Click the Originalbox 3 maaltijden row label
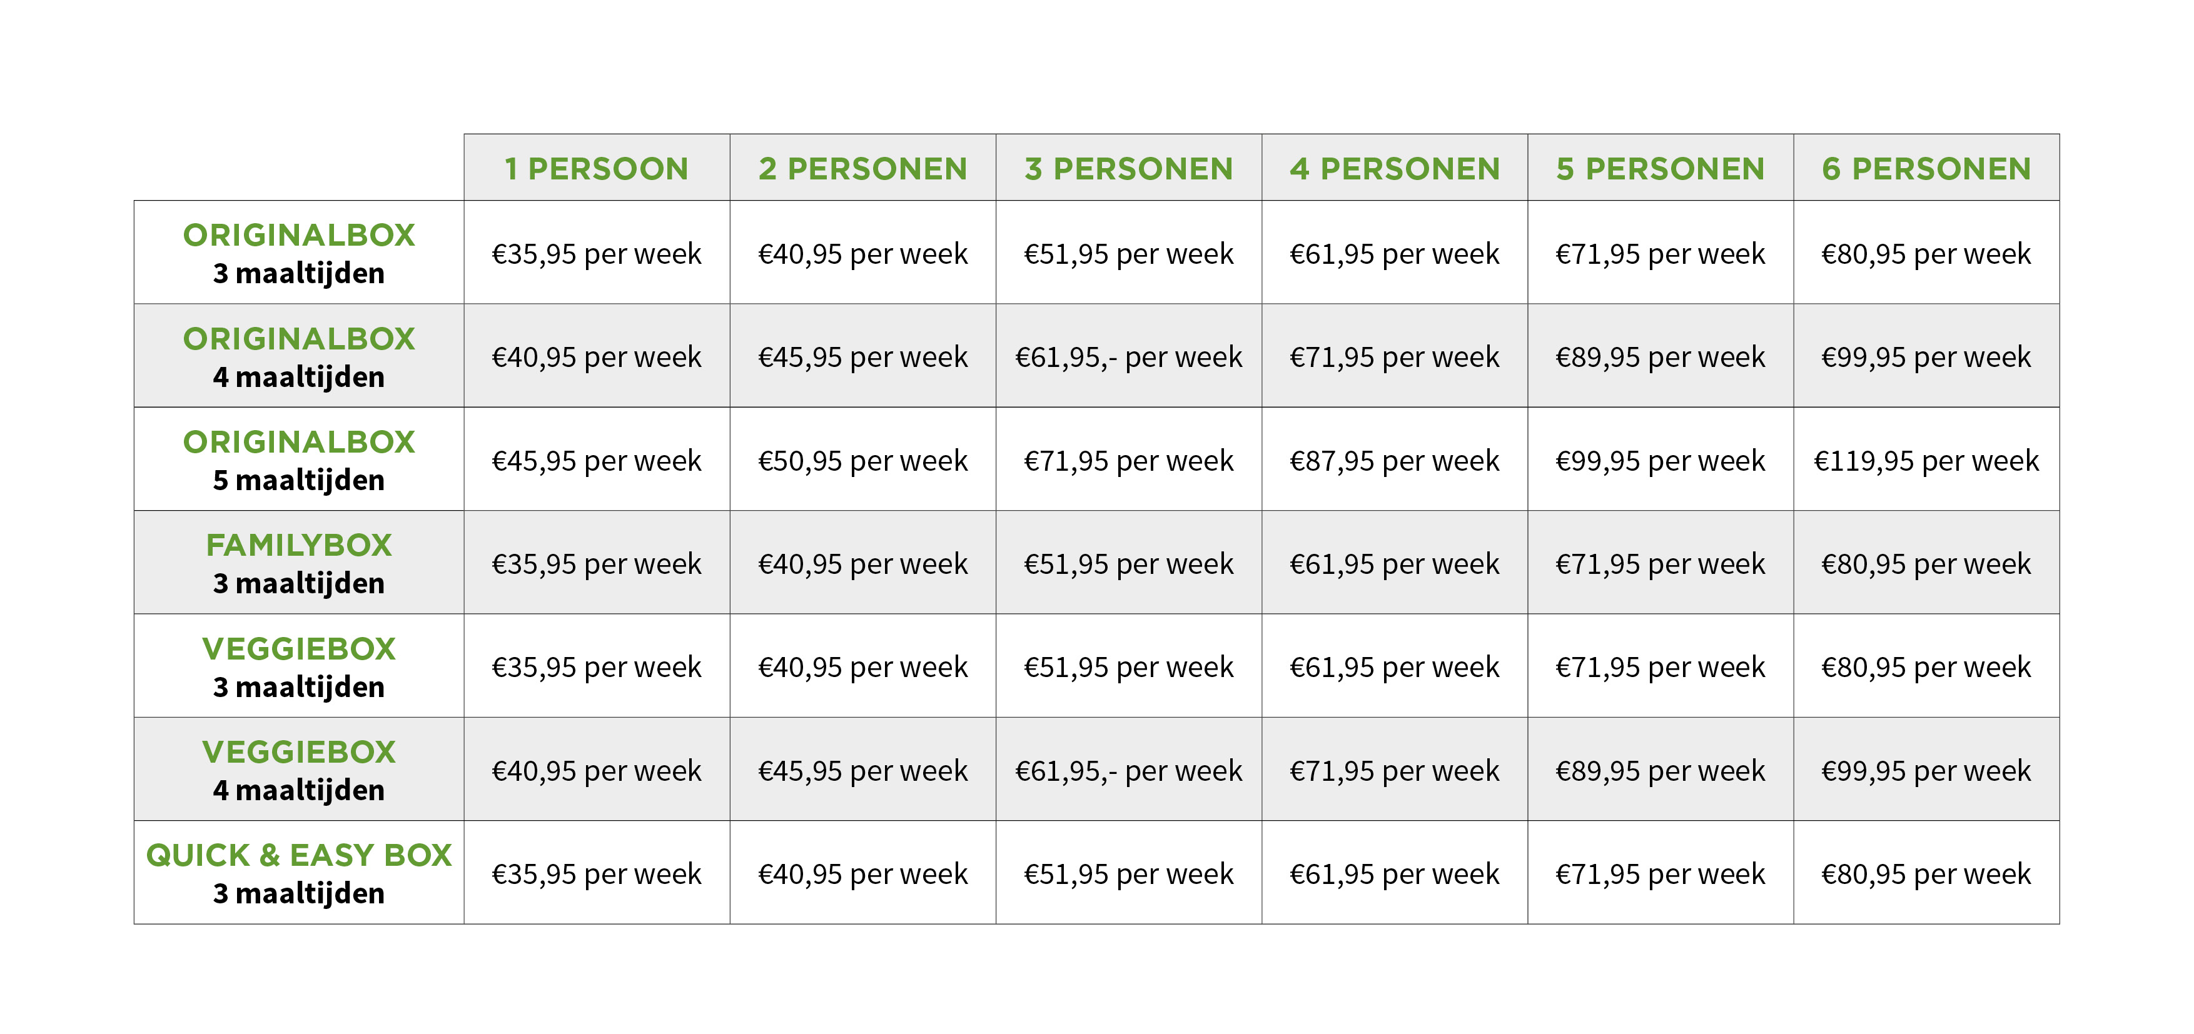 (299, 253)
